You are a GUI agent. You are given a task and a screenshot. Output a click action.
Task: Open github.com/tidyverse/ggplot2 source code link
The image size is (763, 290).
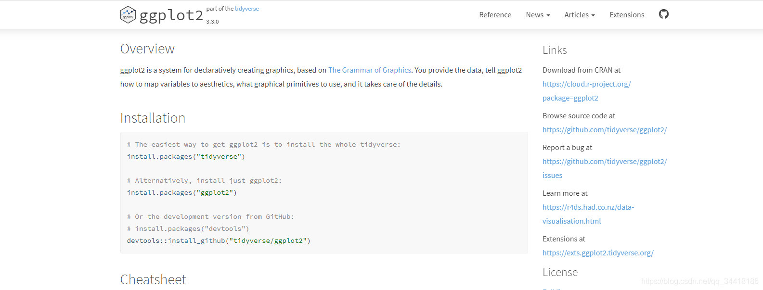(x=605, y=130)
